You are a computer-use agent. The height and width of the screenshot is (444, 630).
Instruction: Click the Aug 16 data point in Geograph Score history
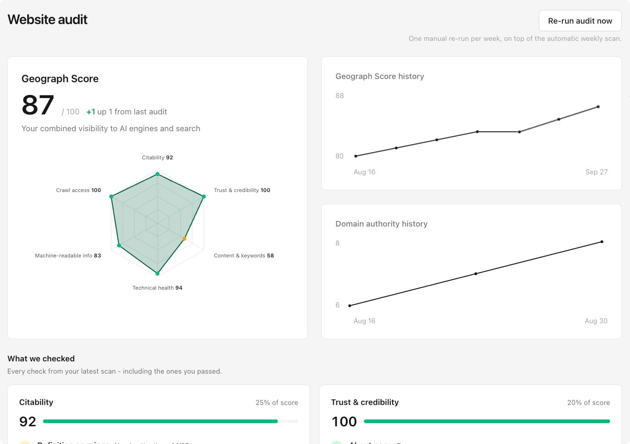point(355,156)
